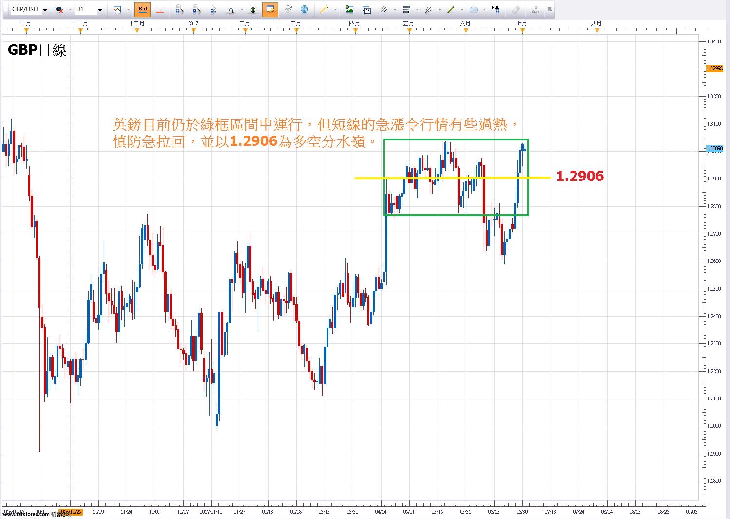Expand the chart type dropdown arrow
The width and height of the screenshot is (730, 519).
pos(128,9)
